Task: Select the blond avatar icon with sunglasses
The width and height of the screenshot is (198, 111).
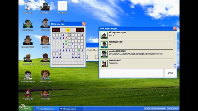Action: [x=28, y=60]
